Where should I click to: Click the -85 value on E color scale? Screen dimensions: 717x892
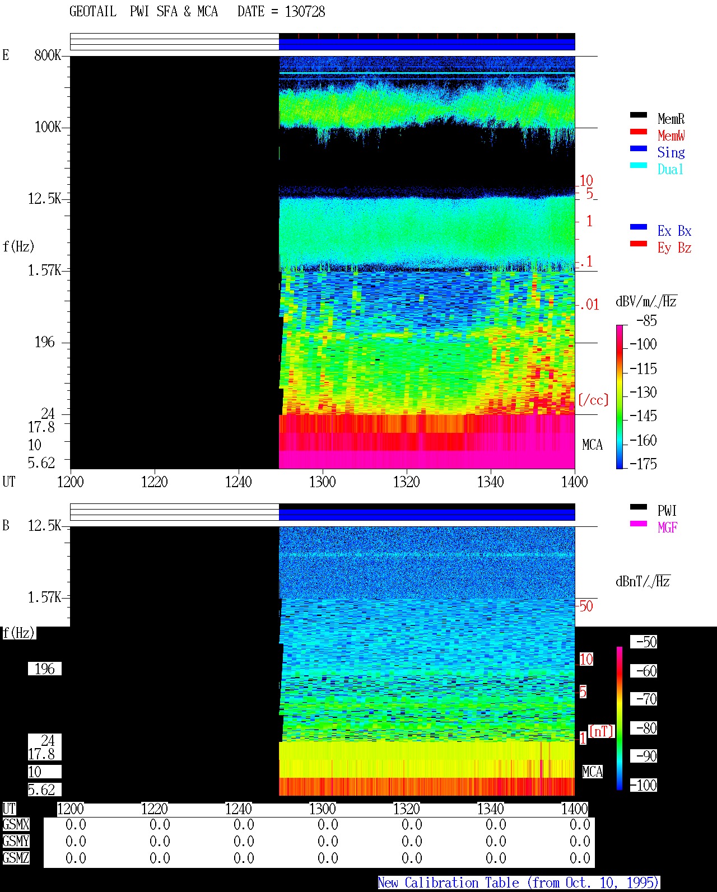(x=646, y=321)
